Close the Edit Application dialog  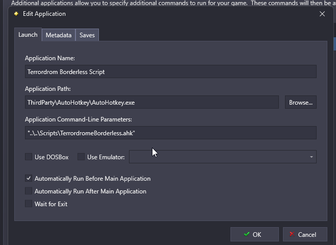(x=322, y=14)
